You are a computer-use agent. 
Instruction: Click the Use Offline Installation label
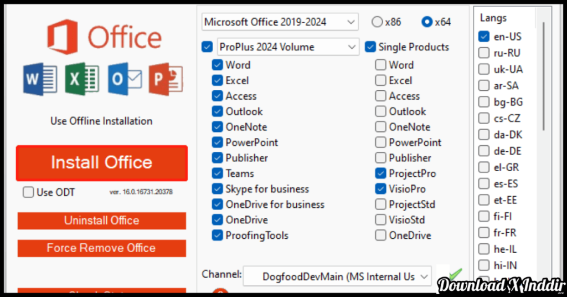click(101, 121)
